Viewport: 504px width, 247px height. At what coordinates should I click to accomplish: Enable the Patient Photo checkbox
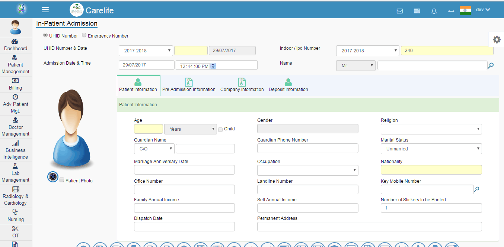click(x=62, y=180)
